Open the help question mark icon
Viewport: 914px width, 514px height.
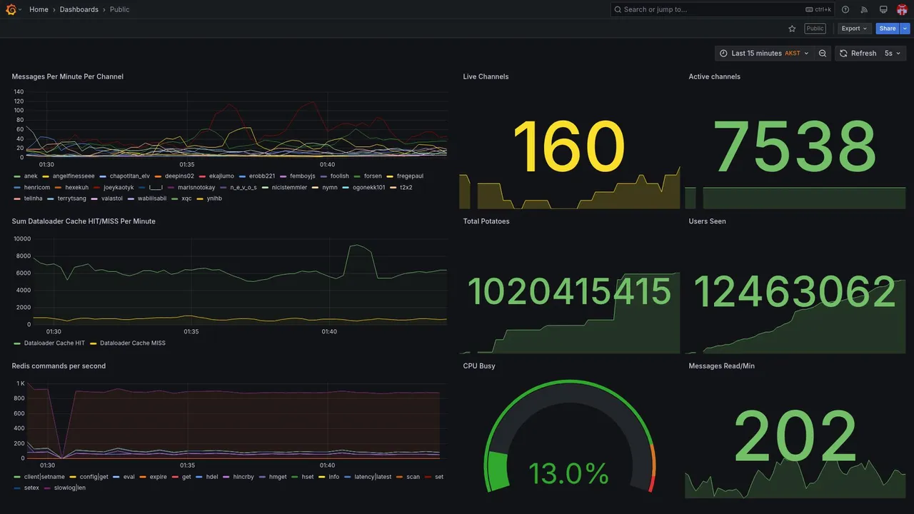[x=845, y=9]
